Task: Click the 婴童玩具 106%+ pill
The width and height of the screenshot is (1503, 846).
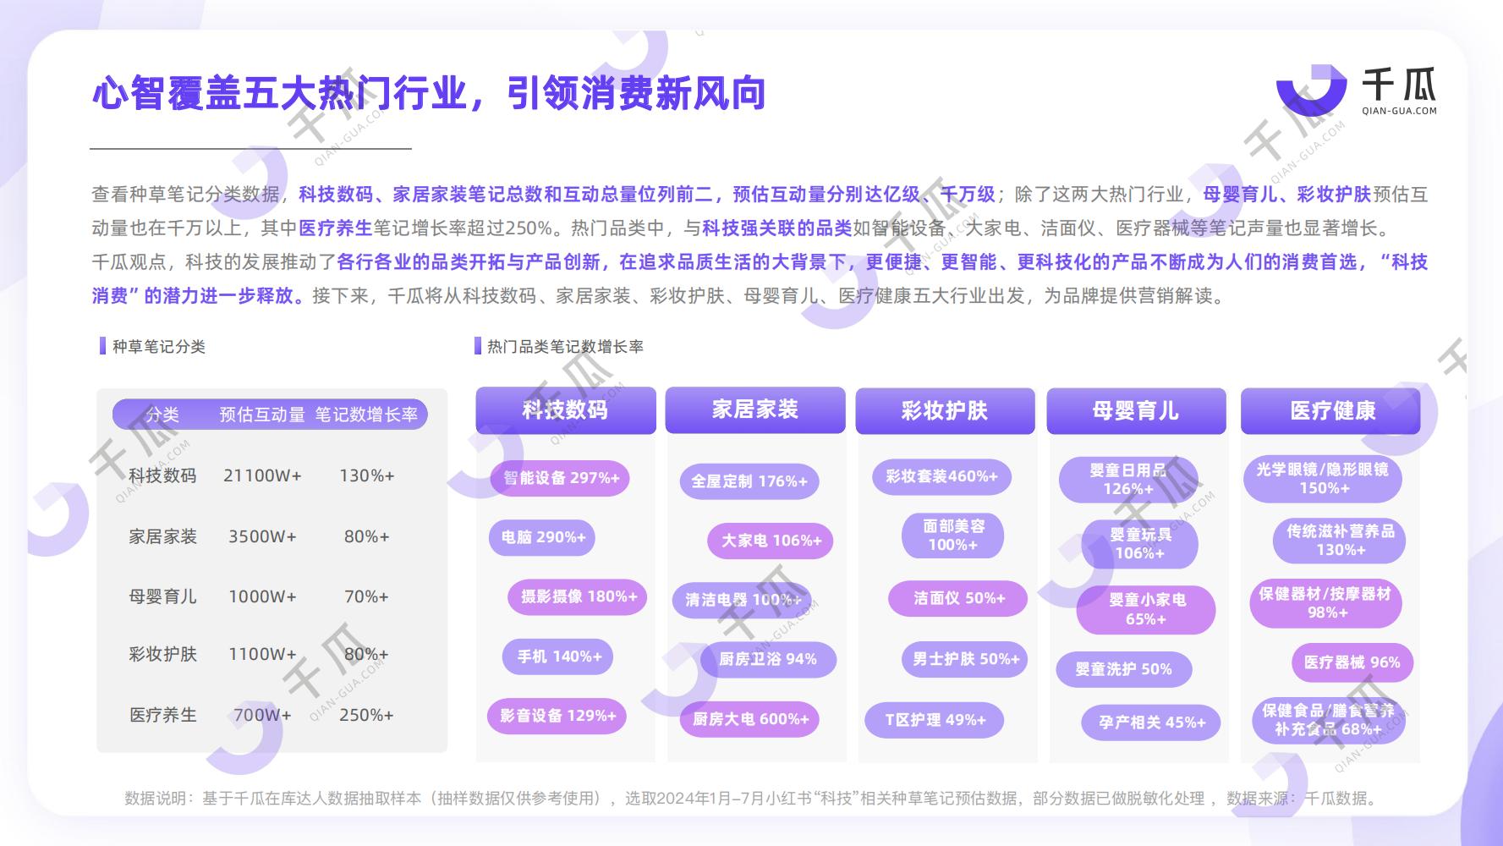Action: 1140,544
